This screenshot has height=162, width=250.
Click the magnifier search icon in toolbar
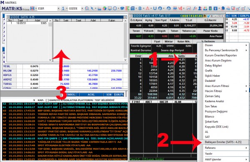(x=87, y=8)
